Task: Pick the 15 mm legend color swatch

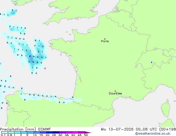Action: [x=43, y=132]
